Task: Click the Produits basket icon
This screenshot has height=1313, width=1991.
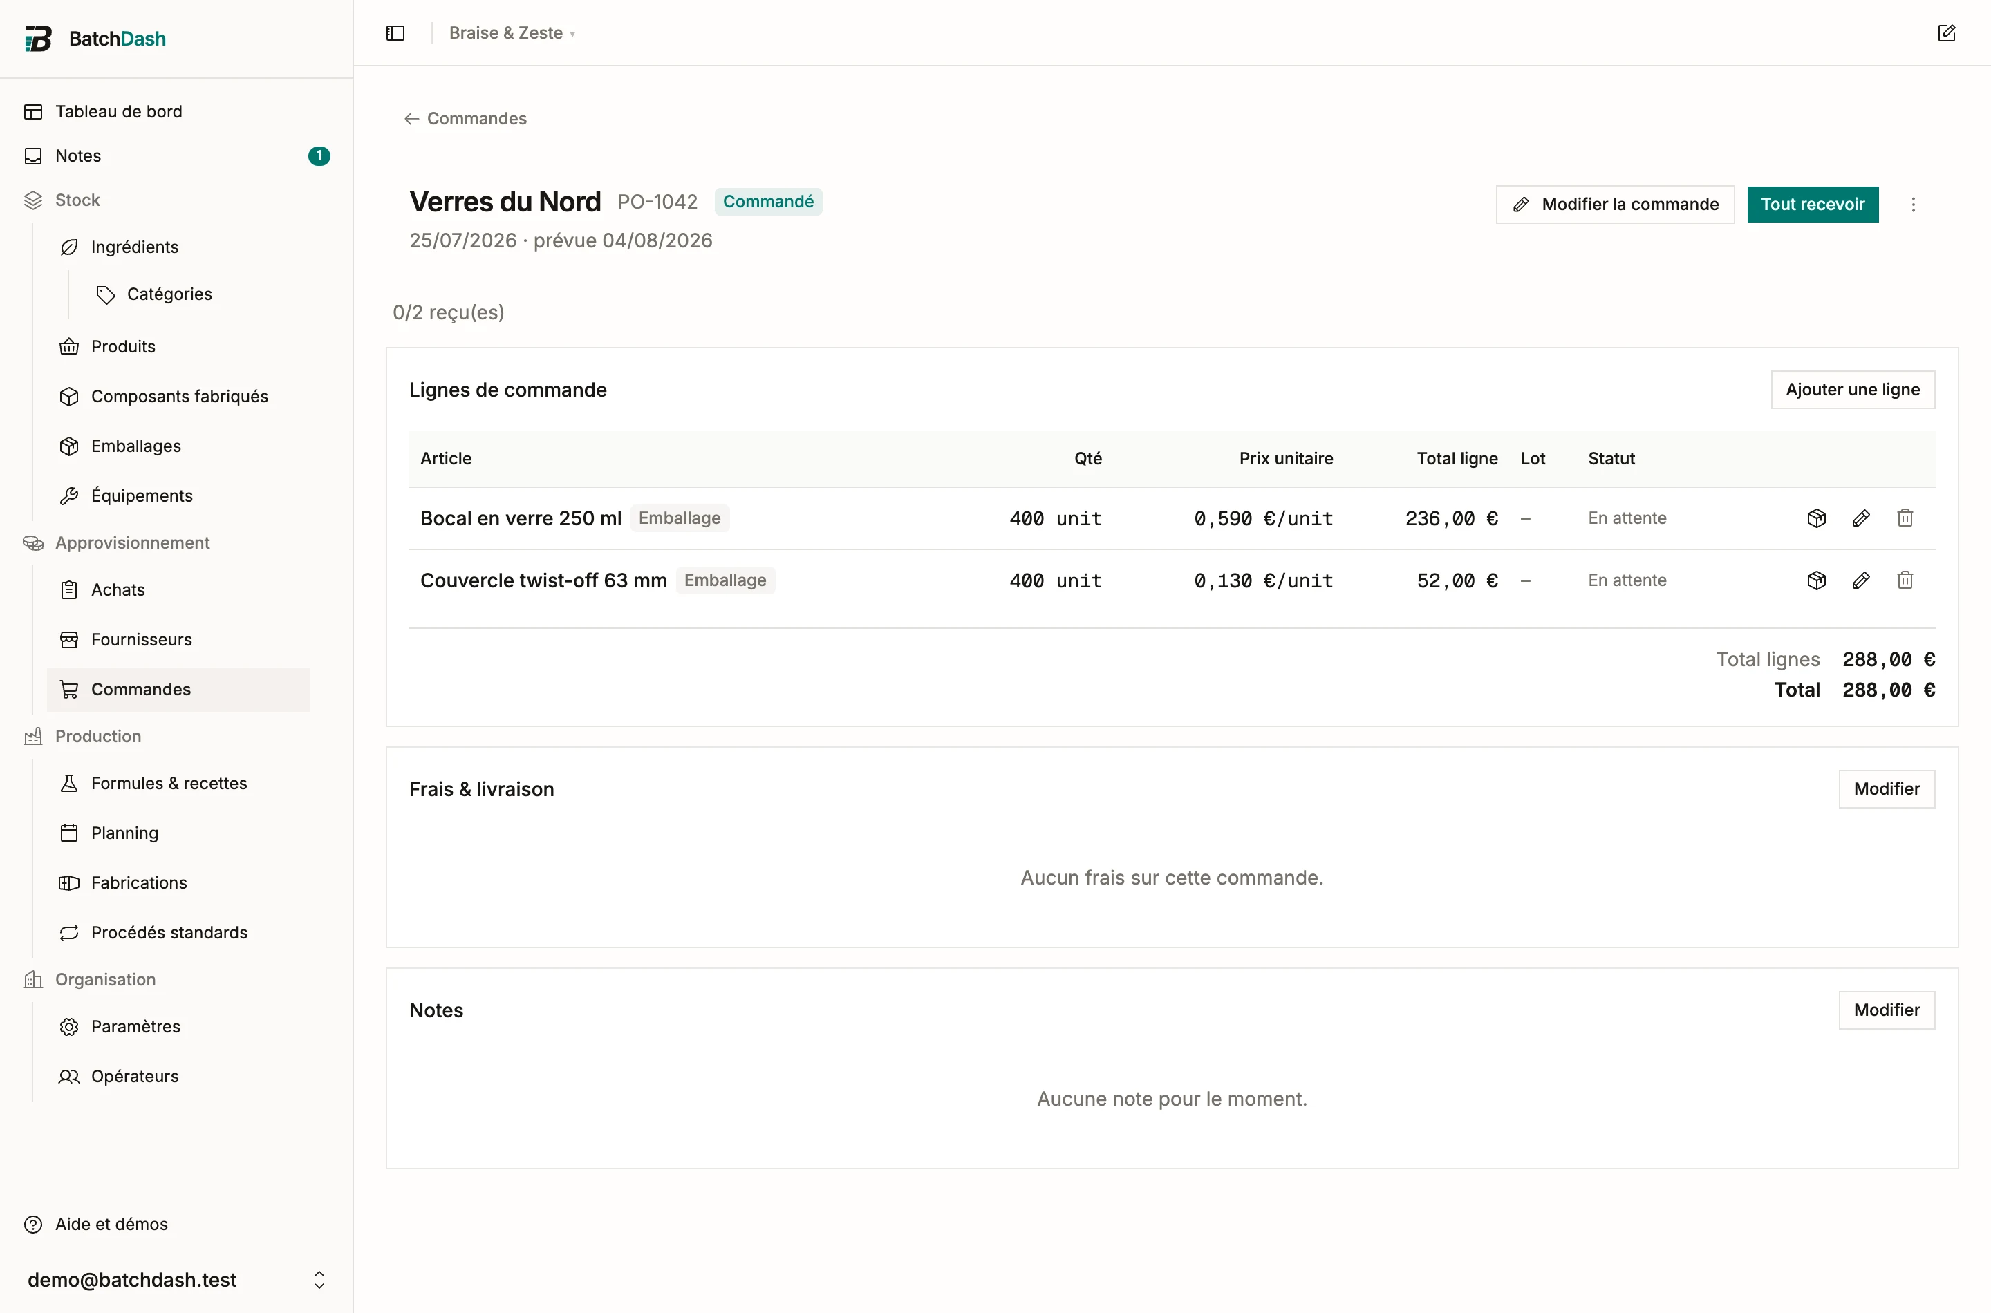Action: pos(70,347)
